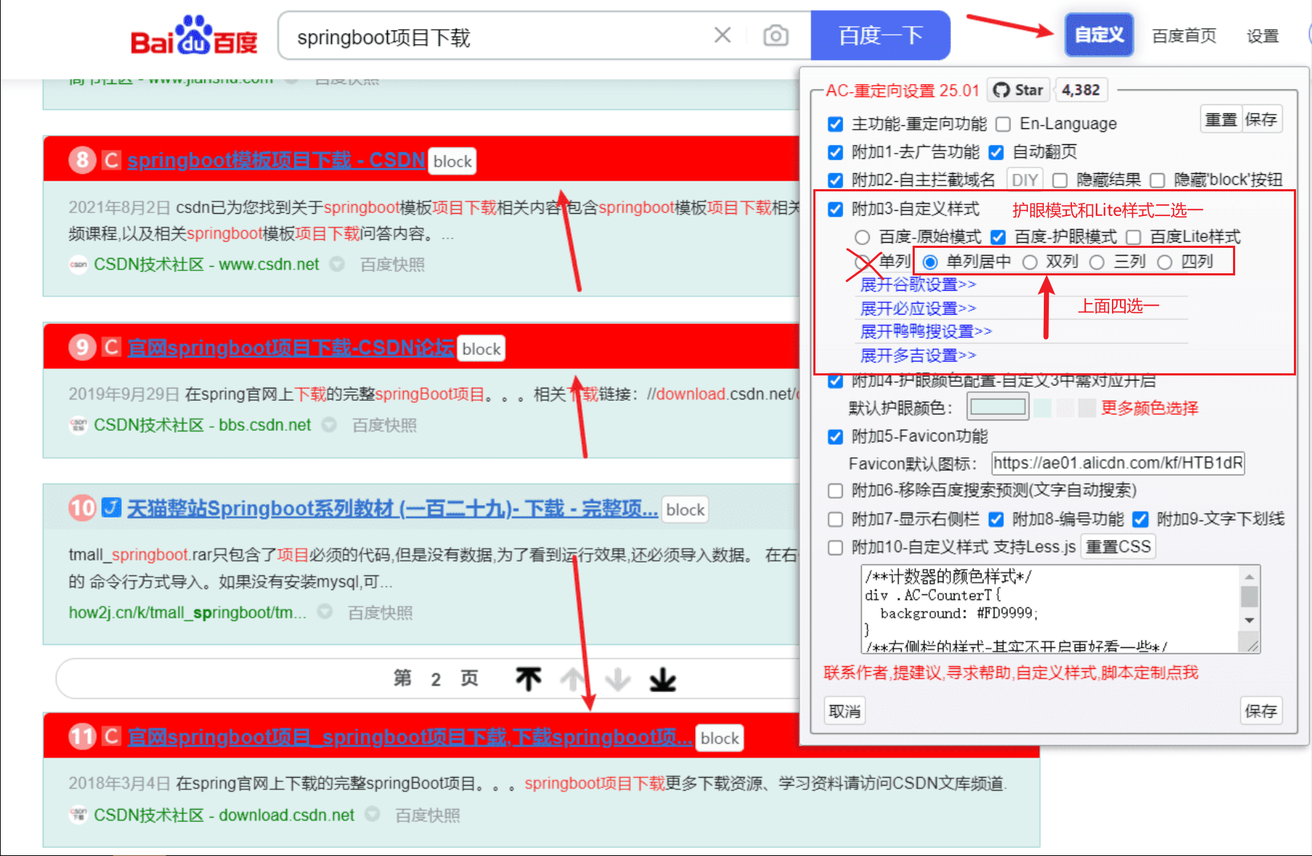Clear the search box with the X icon
The width and height of the screenshot is (1312, 856).
[x=722, y=35]
